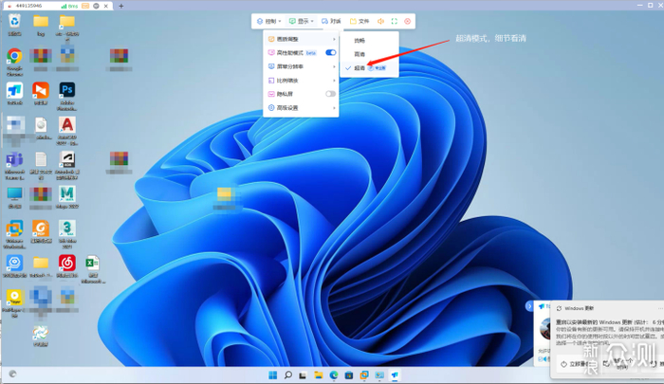Click the green fullscreen icon in toolbar

click(395, 21)
